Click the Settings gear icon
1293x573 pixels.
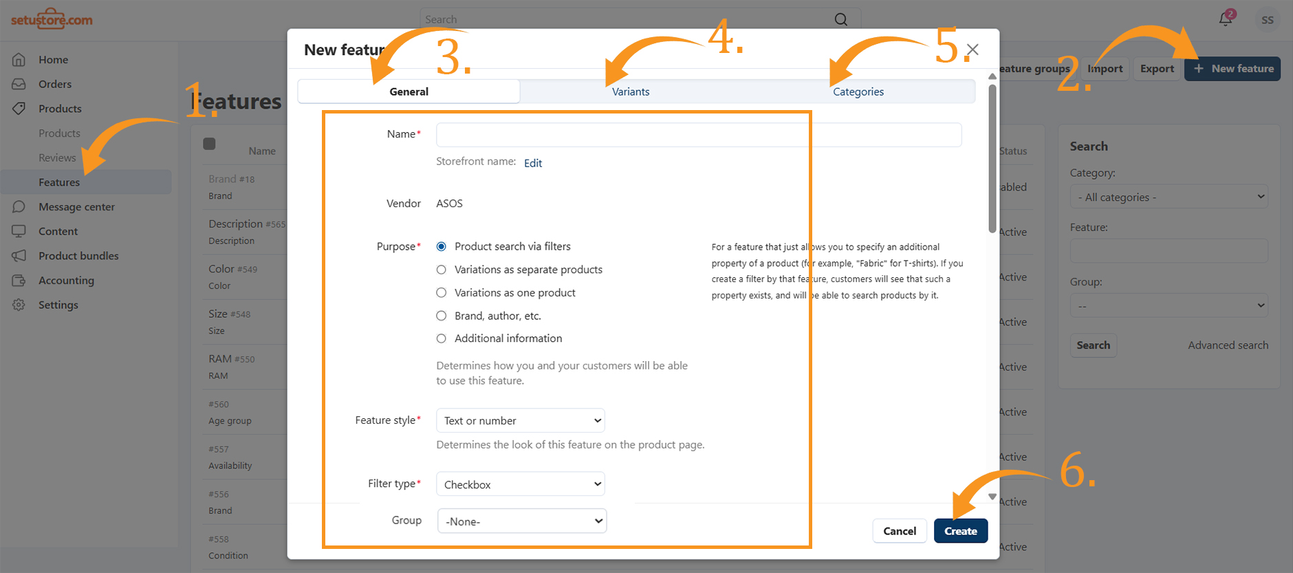point(19,305)
